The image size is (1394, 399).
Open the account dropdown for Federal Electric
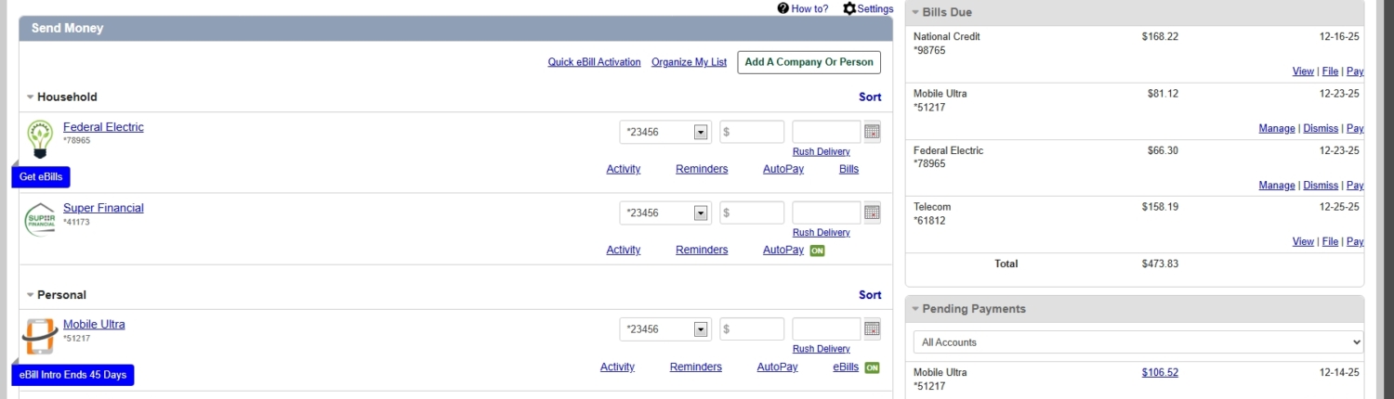click(x=665, y=132)
